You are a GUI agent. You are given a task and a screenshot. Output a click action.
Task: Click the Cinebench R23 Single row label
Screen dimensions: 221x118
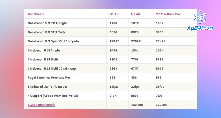[44, 50]
